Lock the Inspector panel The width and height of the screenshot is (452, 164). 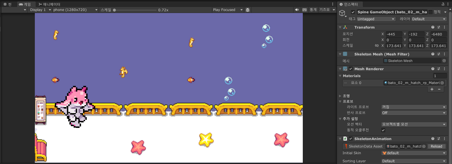coord(443,4)
